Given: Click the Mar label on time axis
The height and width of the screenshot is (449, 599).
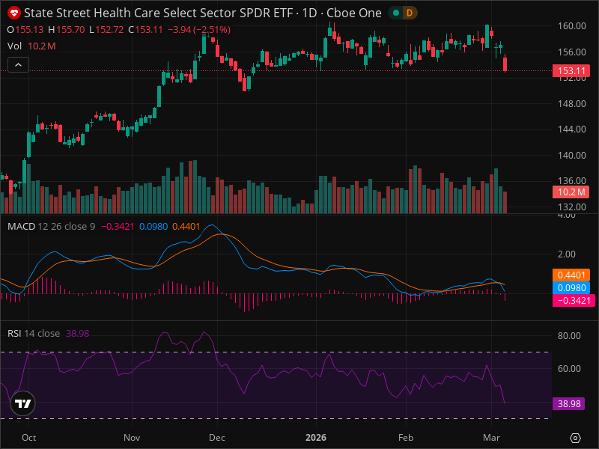Looking at the screenshot, I should pos(491,438).
